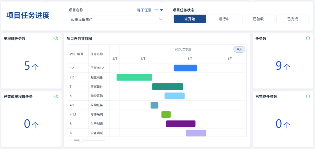This screenshot has width=315, height=149.
Task: Click the 任务名称 column header
Action: coord(97,54)
